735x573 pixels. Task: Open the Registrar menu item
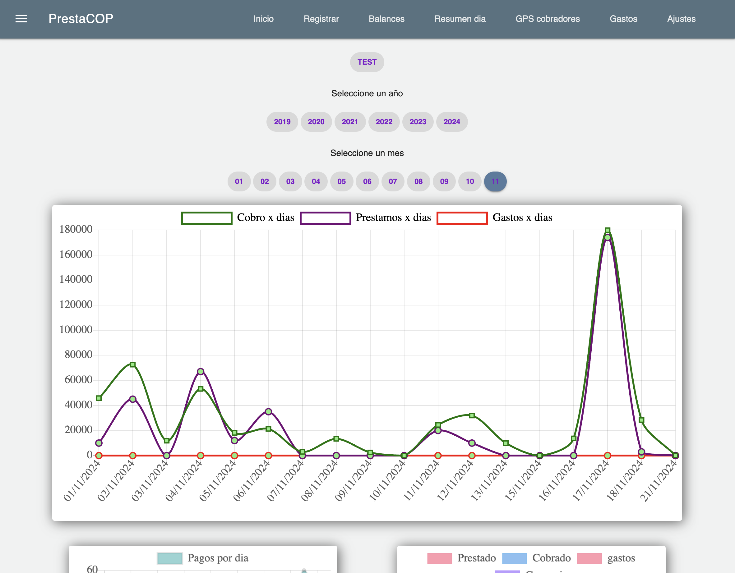click(321, 19)
